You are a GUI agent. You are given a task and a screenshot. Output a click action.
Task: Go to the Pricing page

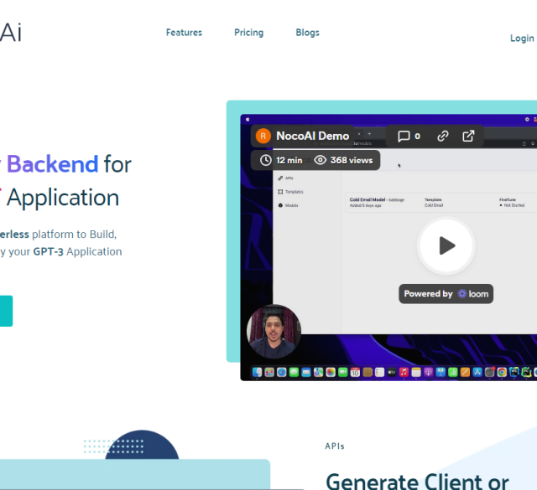pos(248,33)
